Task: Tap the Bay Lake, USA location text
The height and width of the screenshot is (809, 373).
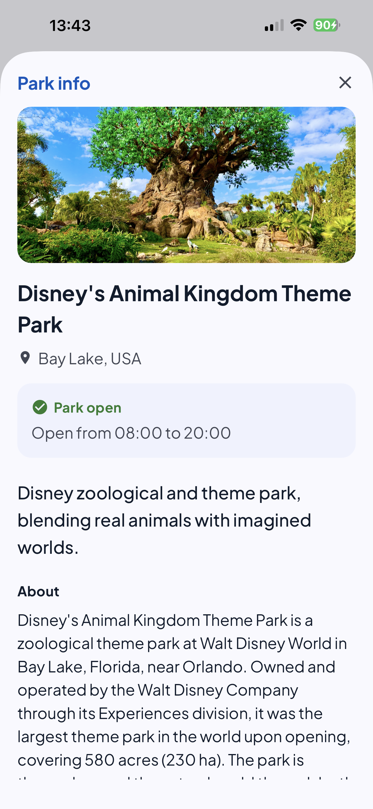Action: (x=90, y=359)
